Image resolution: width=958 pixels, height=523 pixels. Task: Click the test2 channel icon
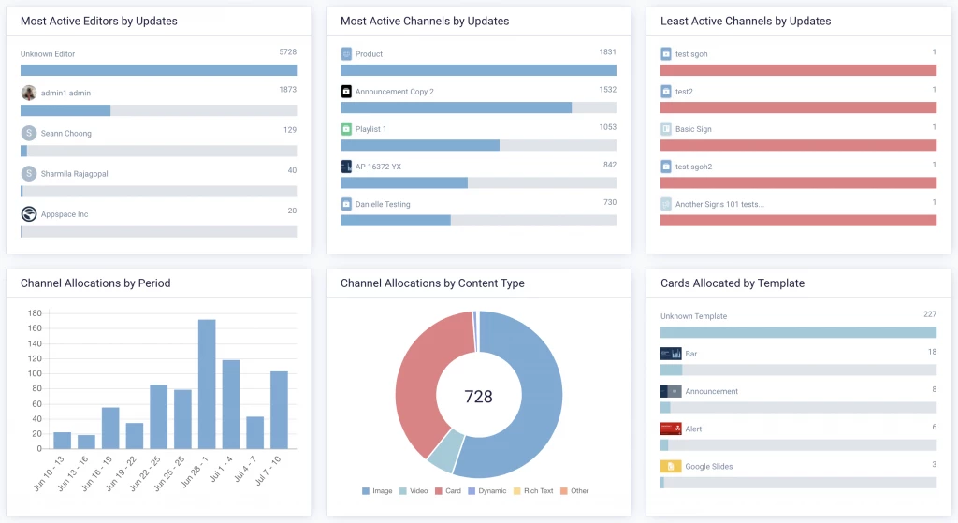[666, 92]
